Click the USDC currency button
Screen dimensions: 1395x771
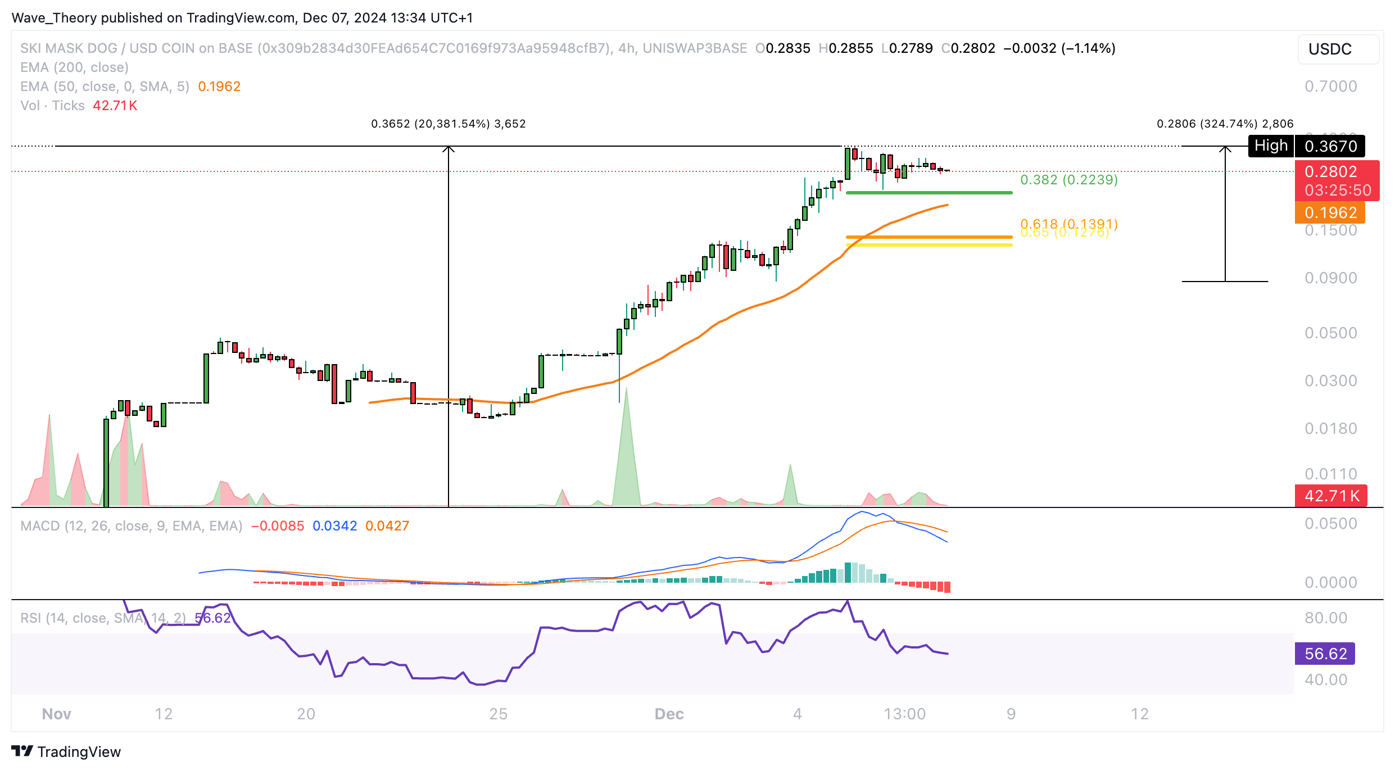tap(1338, 49)
